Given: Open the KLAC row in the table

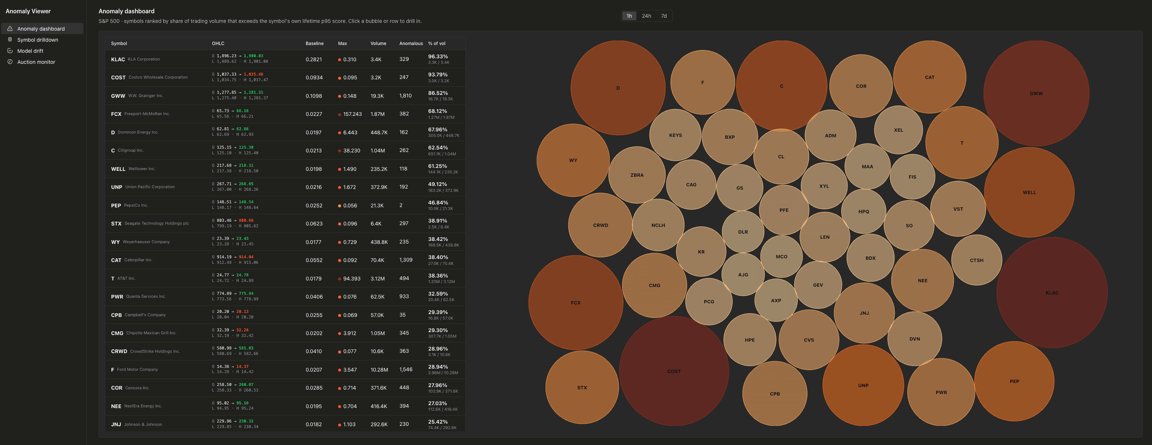Looking at the screenshot, I should pos(285,59).
